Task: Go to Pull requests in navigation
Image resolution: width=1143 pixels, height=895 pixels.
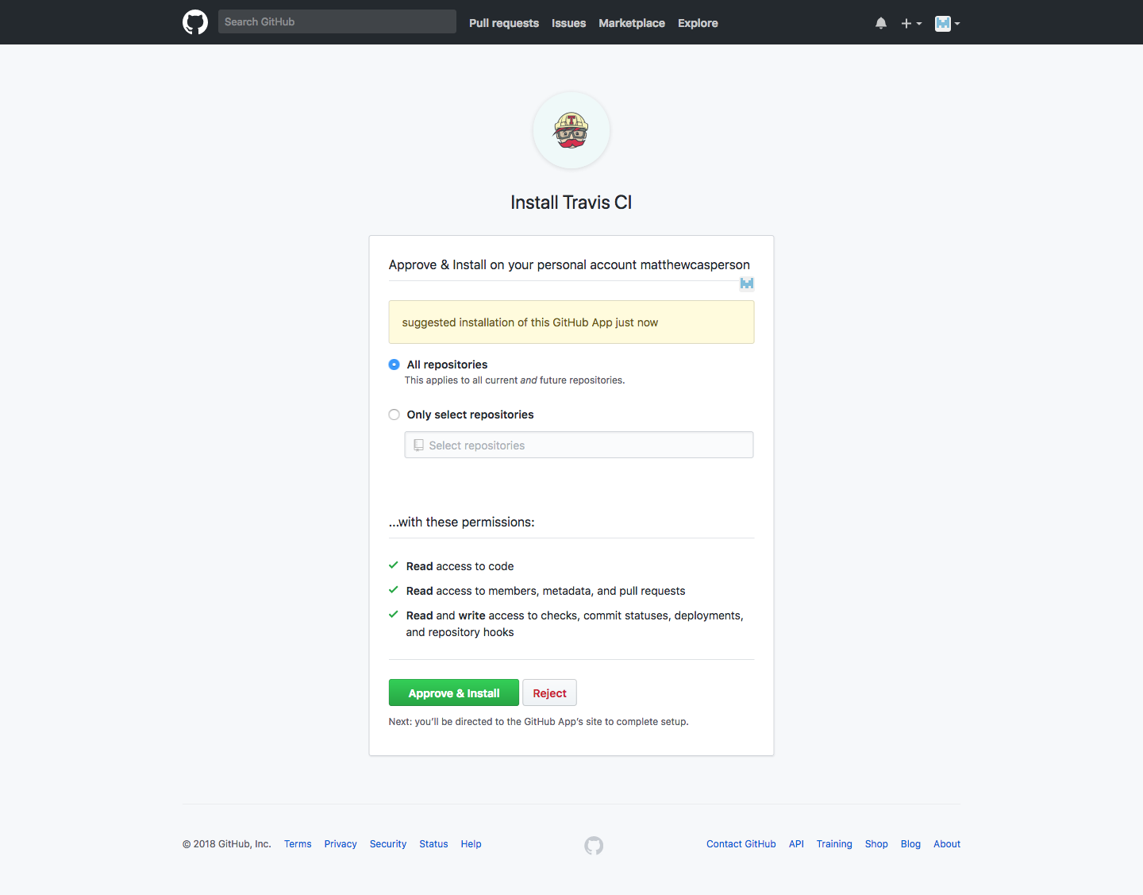Action: (x=503, y=23)
